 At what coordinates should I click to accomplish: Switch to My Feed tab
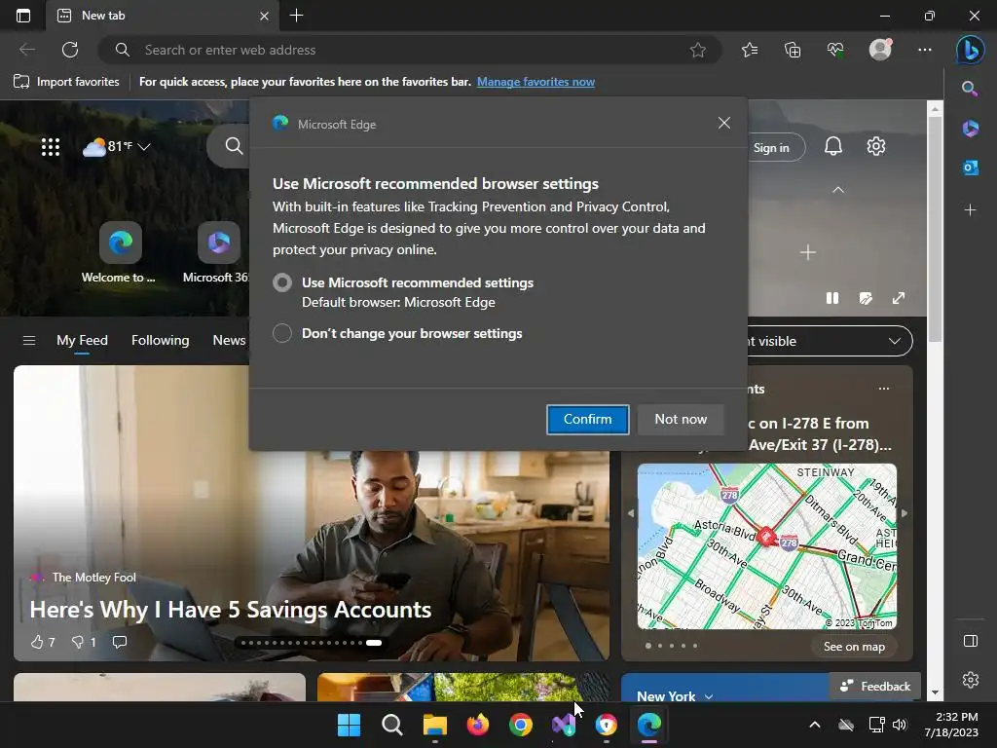pos(82,341)
